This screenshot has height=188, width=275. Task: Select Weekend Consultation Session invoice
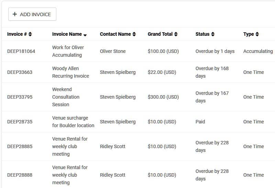66,97
